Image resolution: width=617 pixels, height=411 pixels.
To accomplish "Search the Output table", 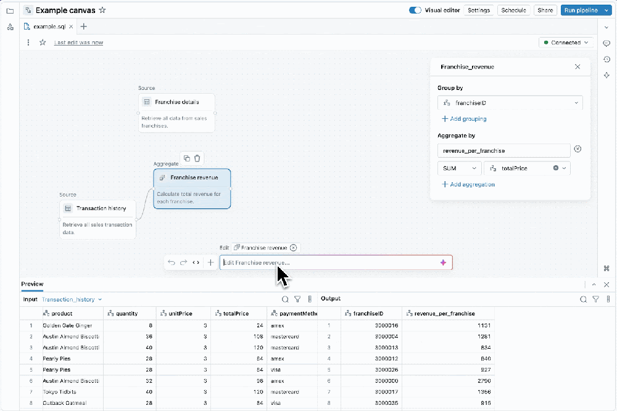I will point(583,299).
